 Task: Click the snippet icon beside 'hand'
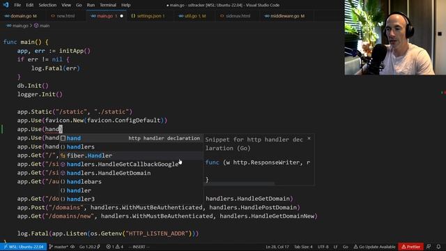tap(63, 138)
